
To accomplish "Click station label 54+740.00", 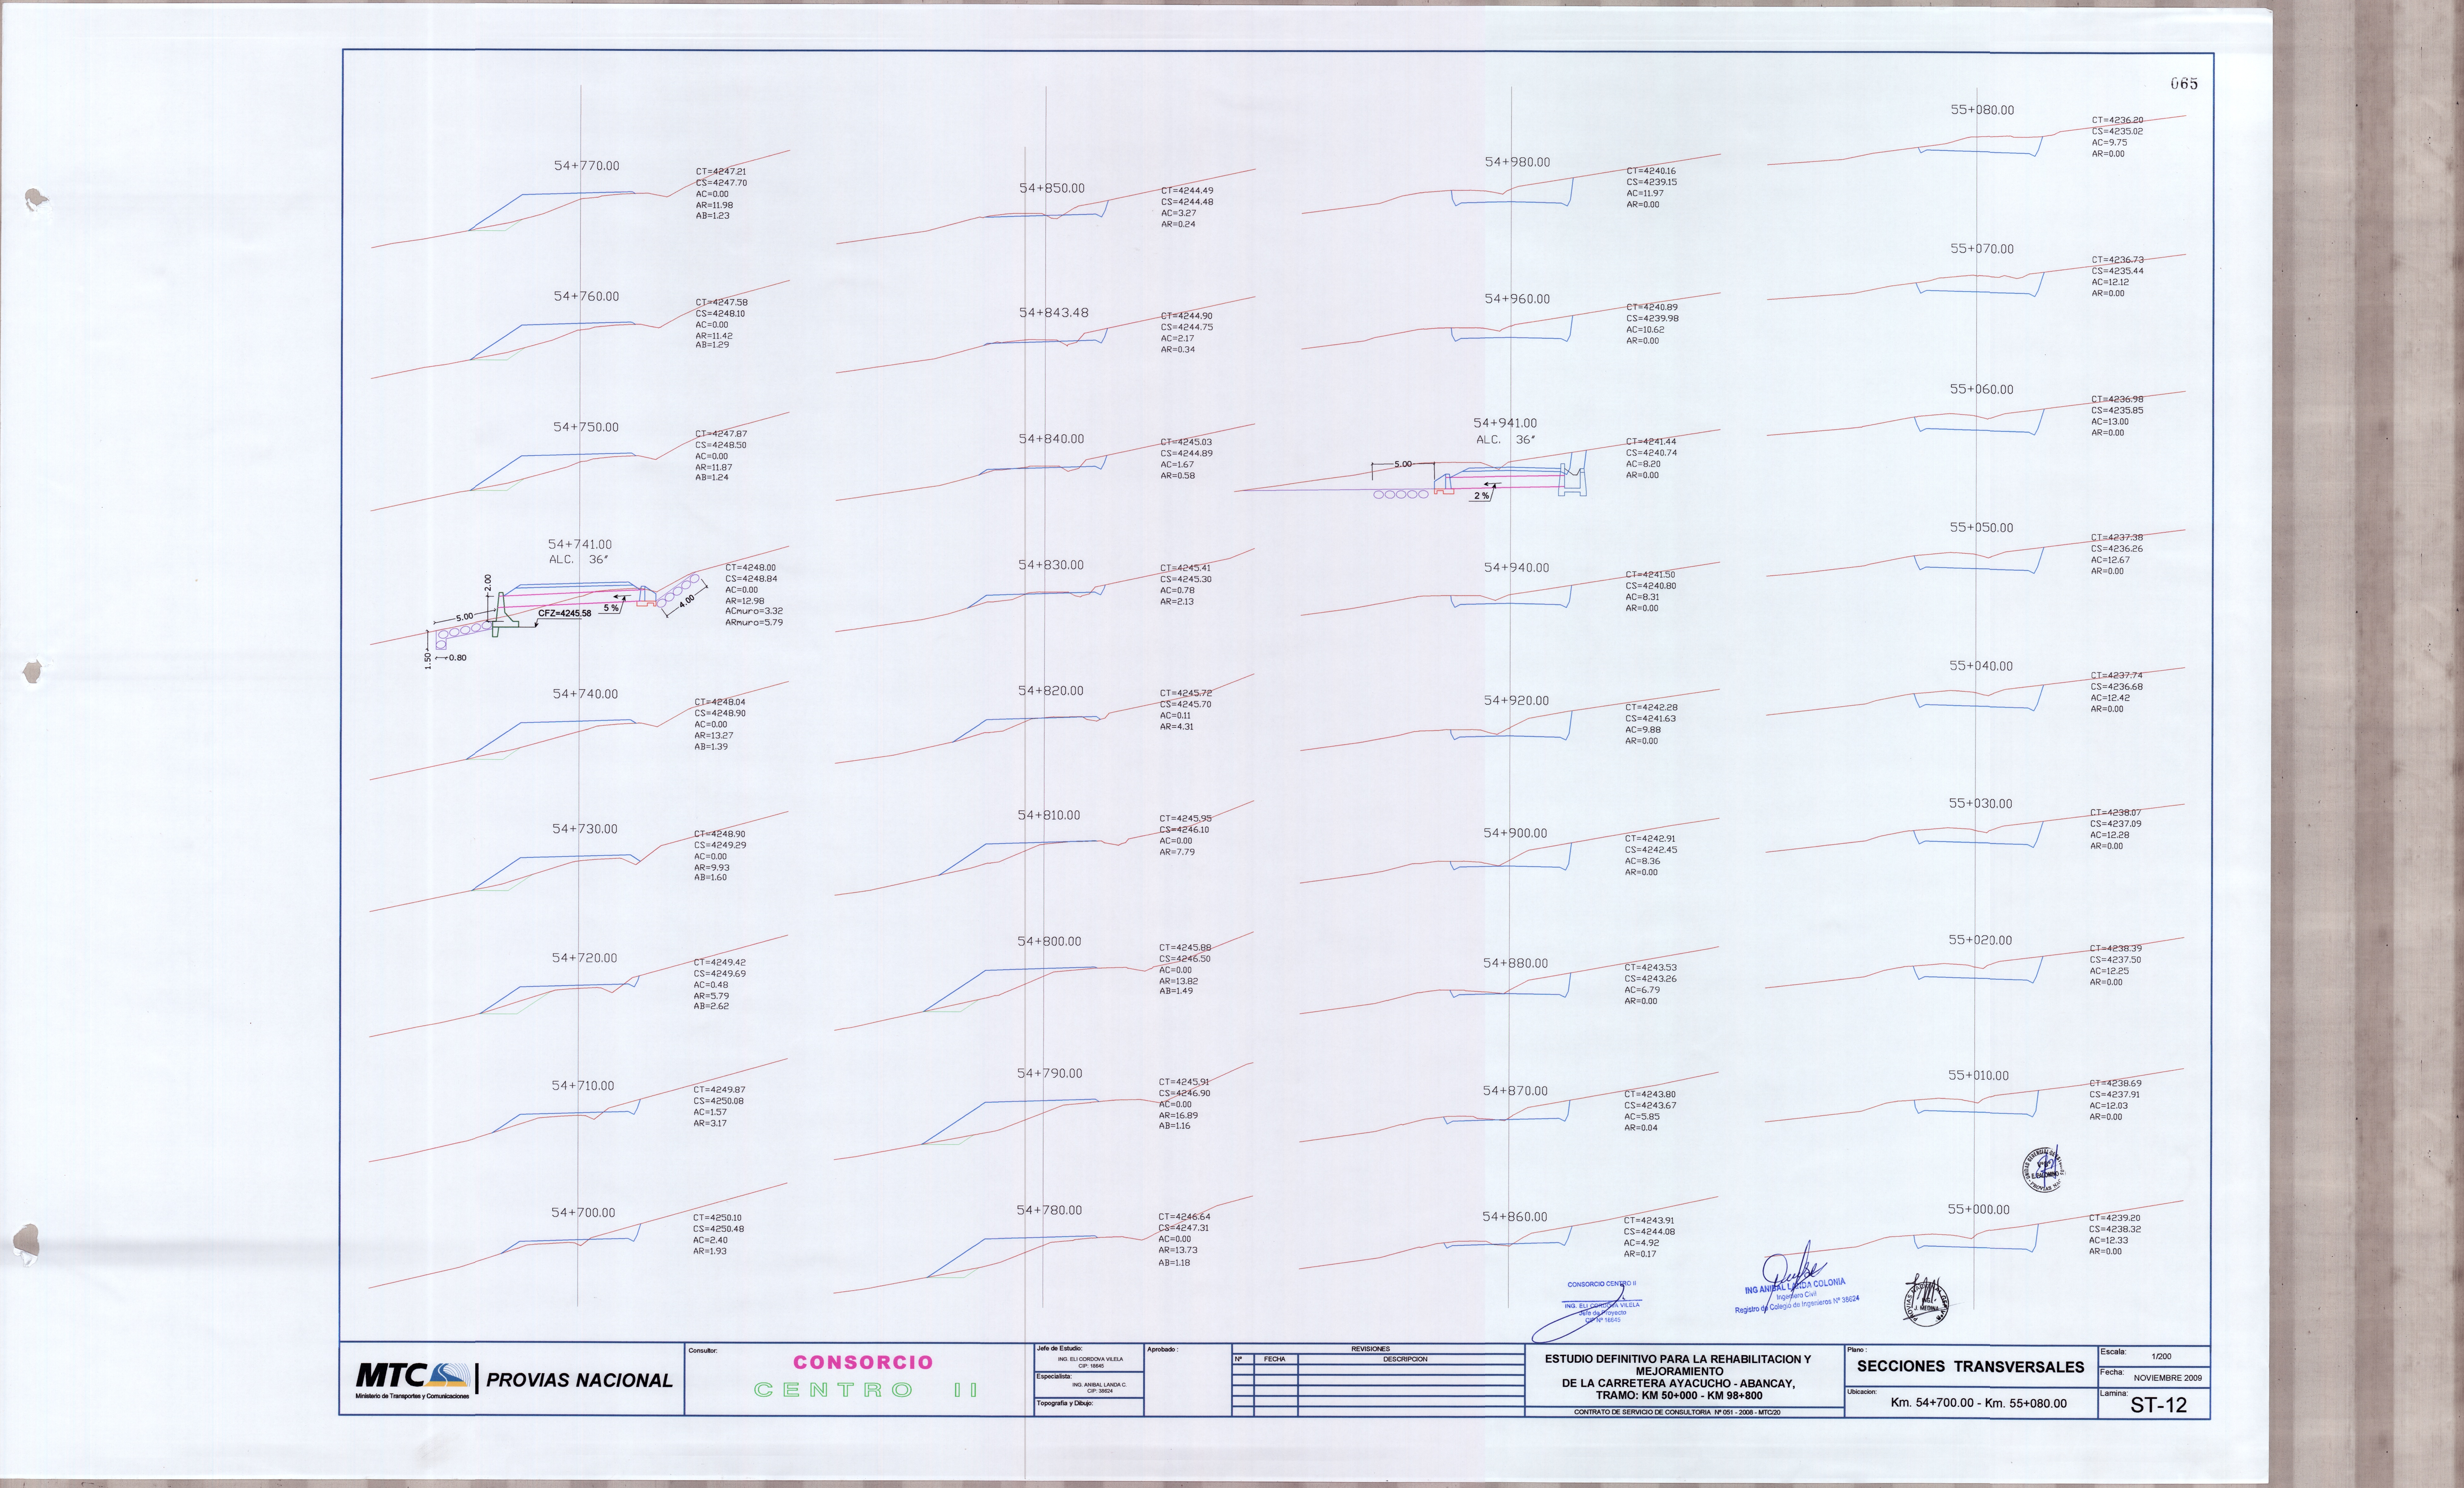I will (x=585, y=694).
